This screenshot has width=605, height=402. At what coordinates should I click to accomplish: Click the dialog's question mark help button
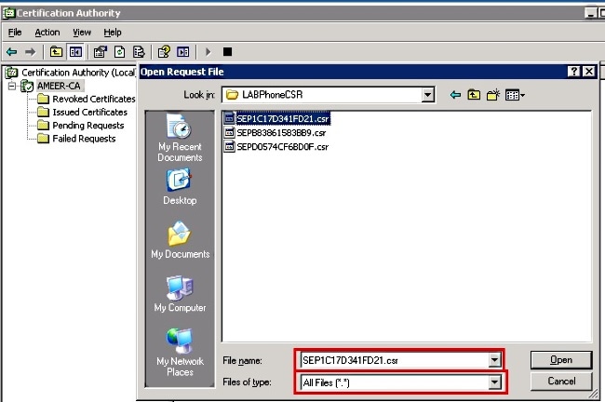[573, 72]
